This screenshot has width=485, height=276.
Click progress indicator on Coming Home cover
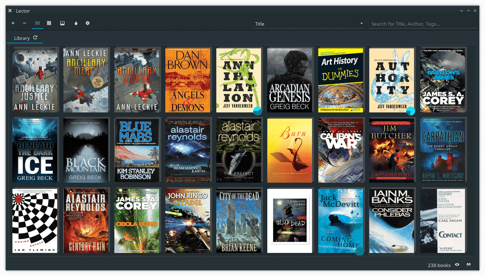(360, 251)
